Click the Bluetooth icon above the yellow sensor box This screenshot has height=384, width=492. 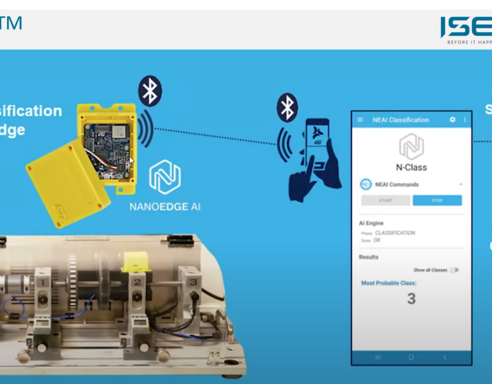pyautogui.click(x=150, y=91)
